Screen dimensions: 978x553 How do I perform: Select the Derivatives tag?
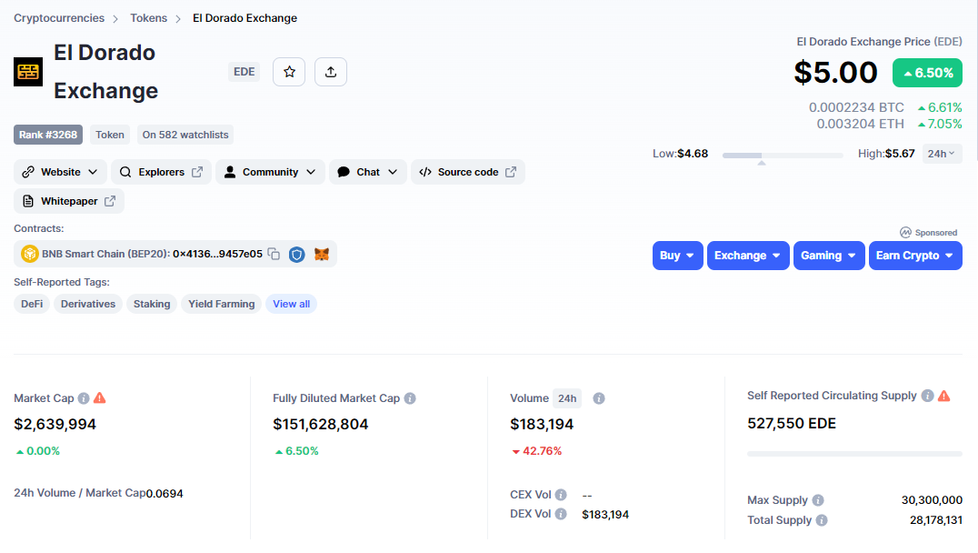point(88,304)
